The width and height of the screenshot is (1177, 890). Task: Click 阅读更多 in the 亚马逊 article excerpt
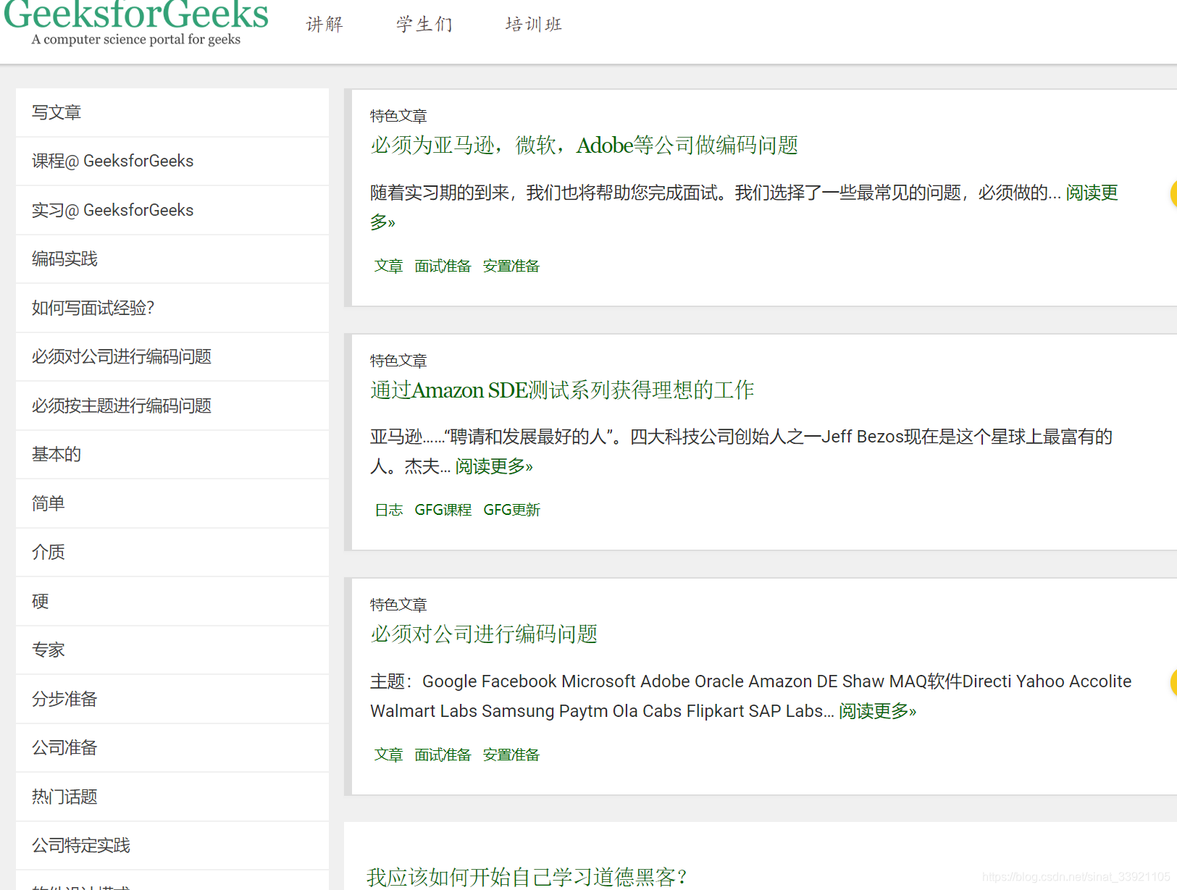coord(494,466)
